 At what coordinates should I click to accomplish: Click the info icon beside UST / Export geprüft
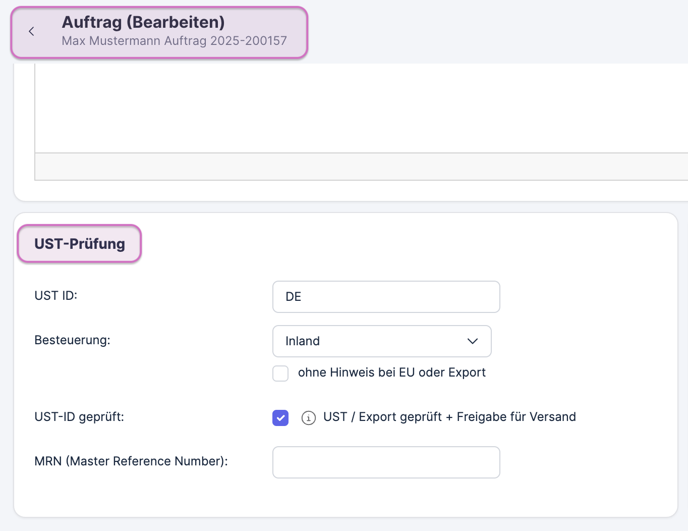309,418
